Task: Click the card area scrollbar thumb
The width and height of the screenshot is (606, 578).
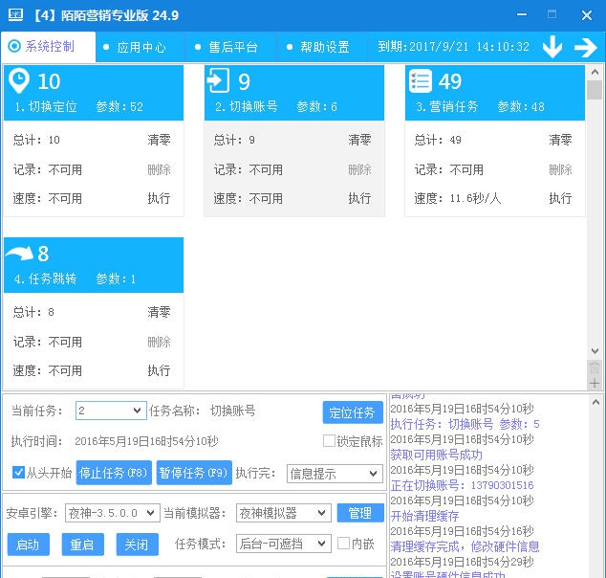Action: [x=595, y=90]
